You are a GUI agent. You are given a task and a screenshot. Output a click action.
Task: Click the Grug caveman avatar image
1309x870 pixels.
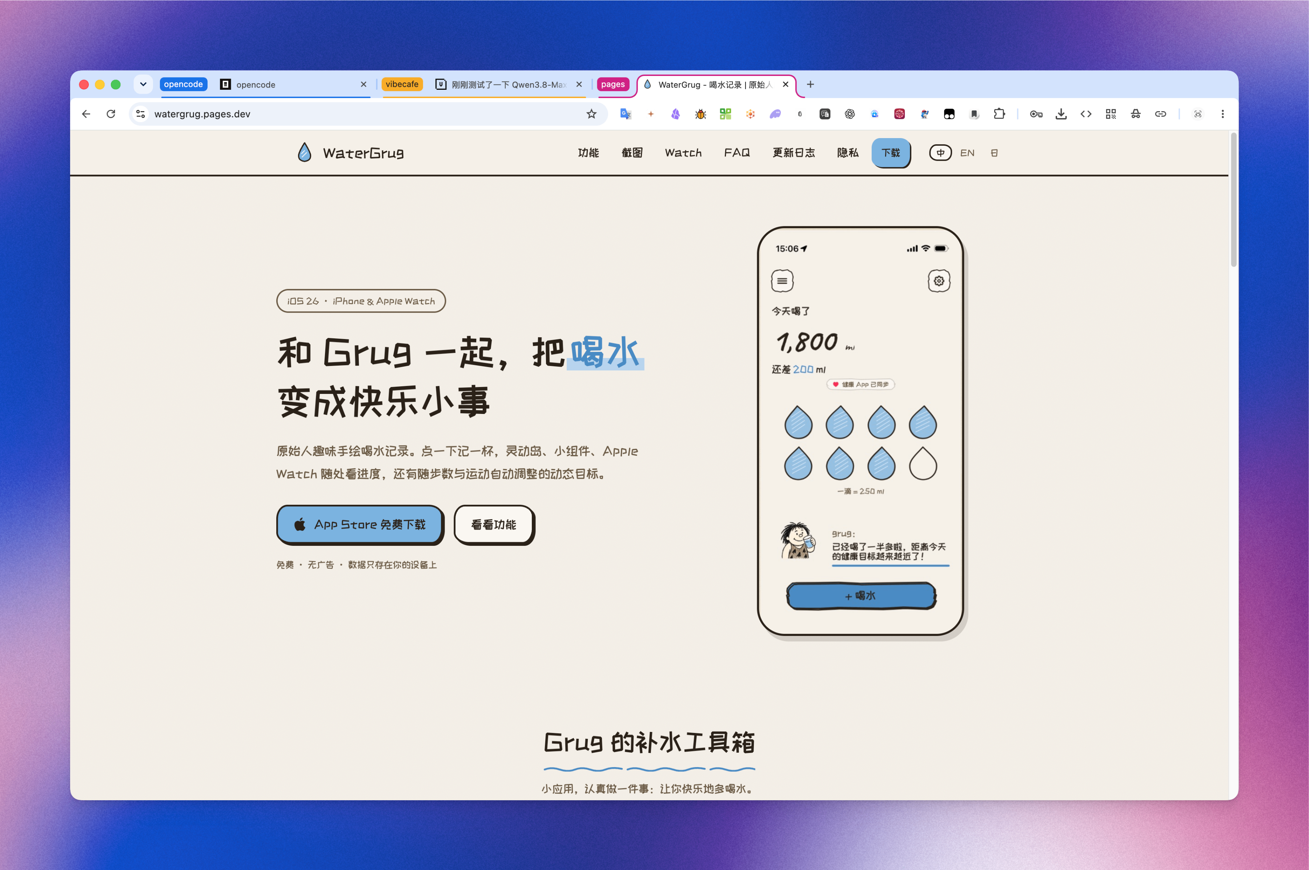(x=799, y=540)
